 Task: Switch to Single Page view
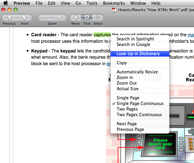click(140, 98)
